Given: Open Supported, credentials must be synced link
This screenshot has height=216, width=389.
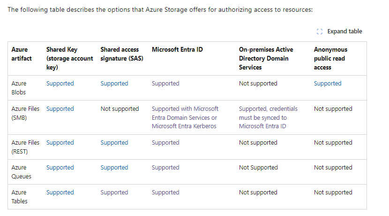Looking at the screenshot, I should tap(268, 117).
